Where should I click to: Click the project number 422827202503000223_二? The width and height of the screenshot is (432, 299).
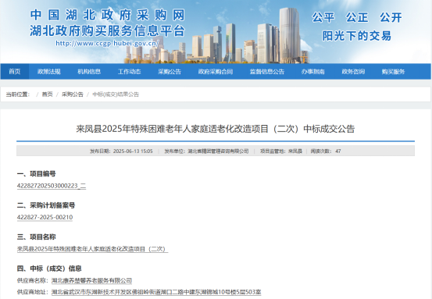point(52,186)
